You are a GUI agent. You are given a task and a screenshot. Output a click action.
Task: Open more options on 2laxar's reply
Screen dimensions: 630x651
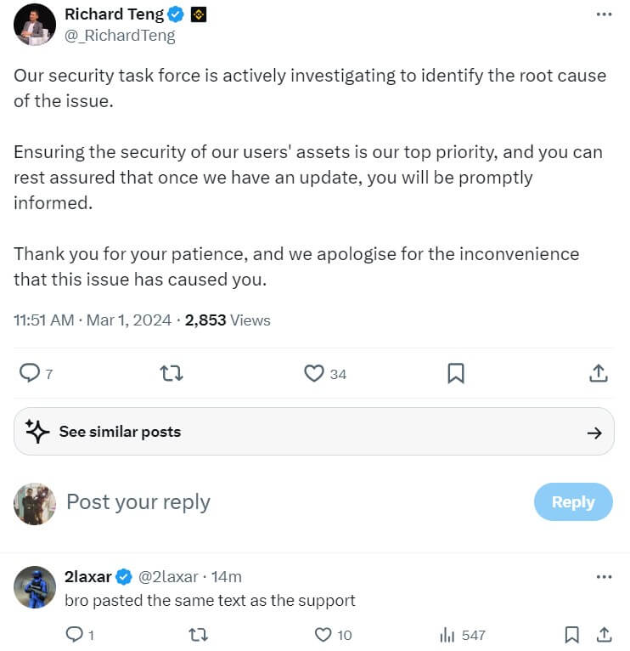[604, 577]
